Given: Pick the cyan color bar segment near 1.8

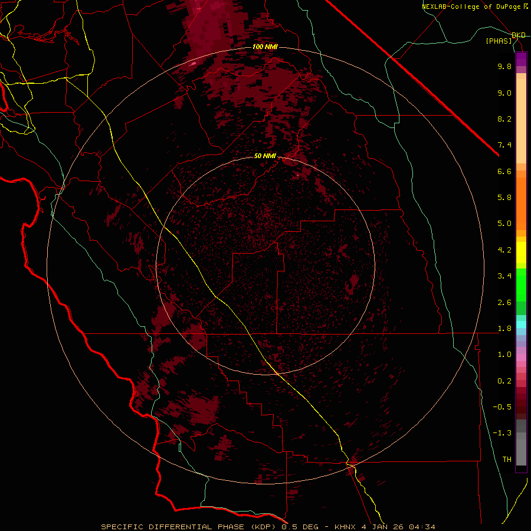Looking at the screenshot, I should click(x=521, y=324).
